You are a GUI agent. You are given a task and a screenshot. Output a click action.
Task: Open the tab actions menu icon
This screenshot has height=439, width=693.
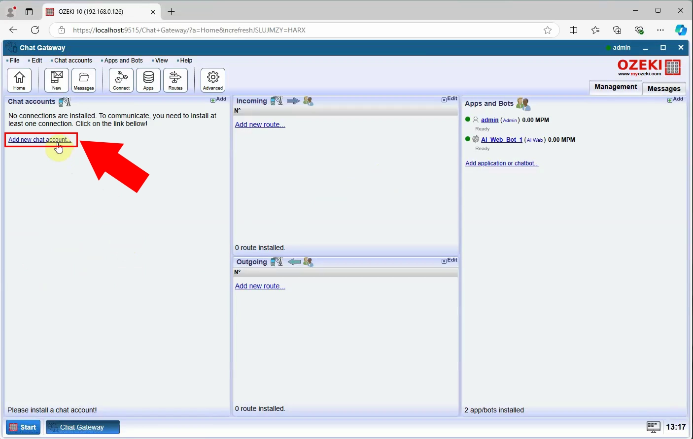29,11
